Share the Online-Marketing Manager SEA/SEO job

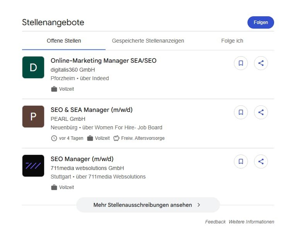(261, 63)
